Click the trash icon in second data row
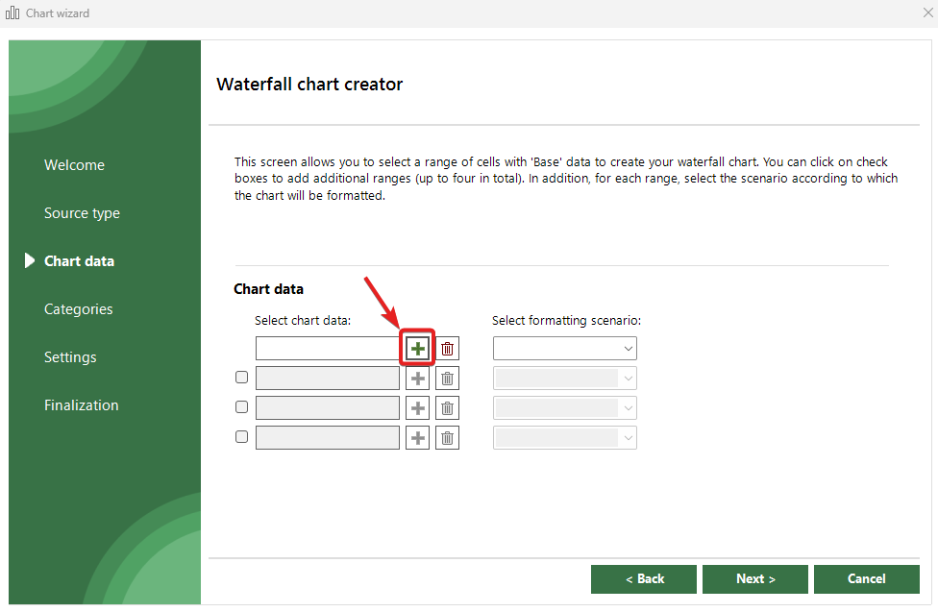 pyautogui.click(x=447, y=379)
